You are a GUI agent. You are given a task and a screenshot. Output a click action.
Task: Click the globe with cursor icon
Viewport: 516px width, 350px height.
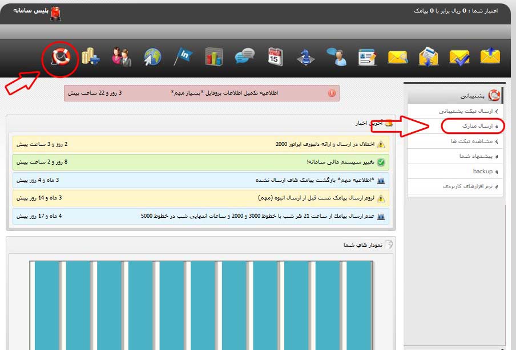click(152, 57)
